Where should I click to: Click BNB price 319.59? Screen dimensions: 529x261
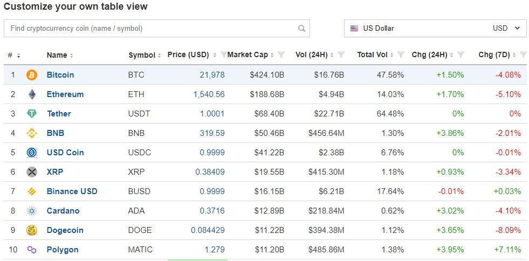pos(212,133)
